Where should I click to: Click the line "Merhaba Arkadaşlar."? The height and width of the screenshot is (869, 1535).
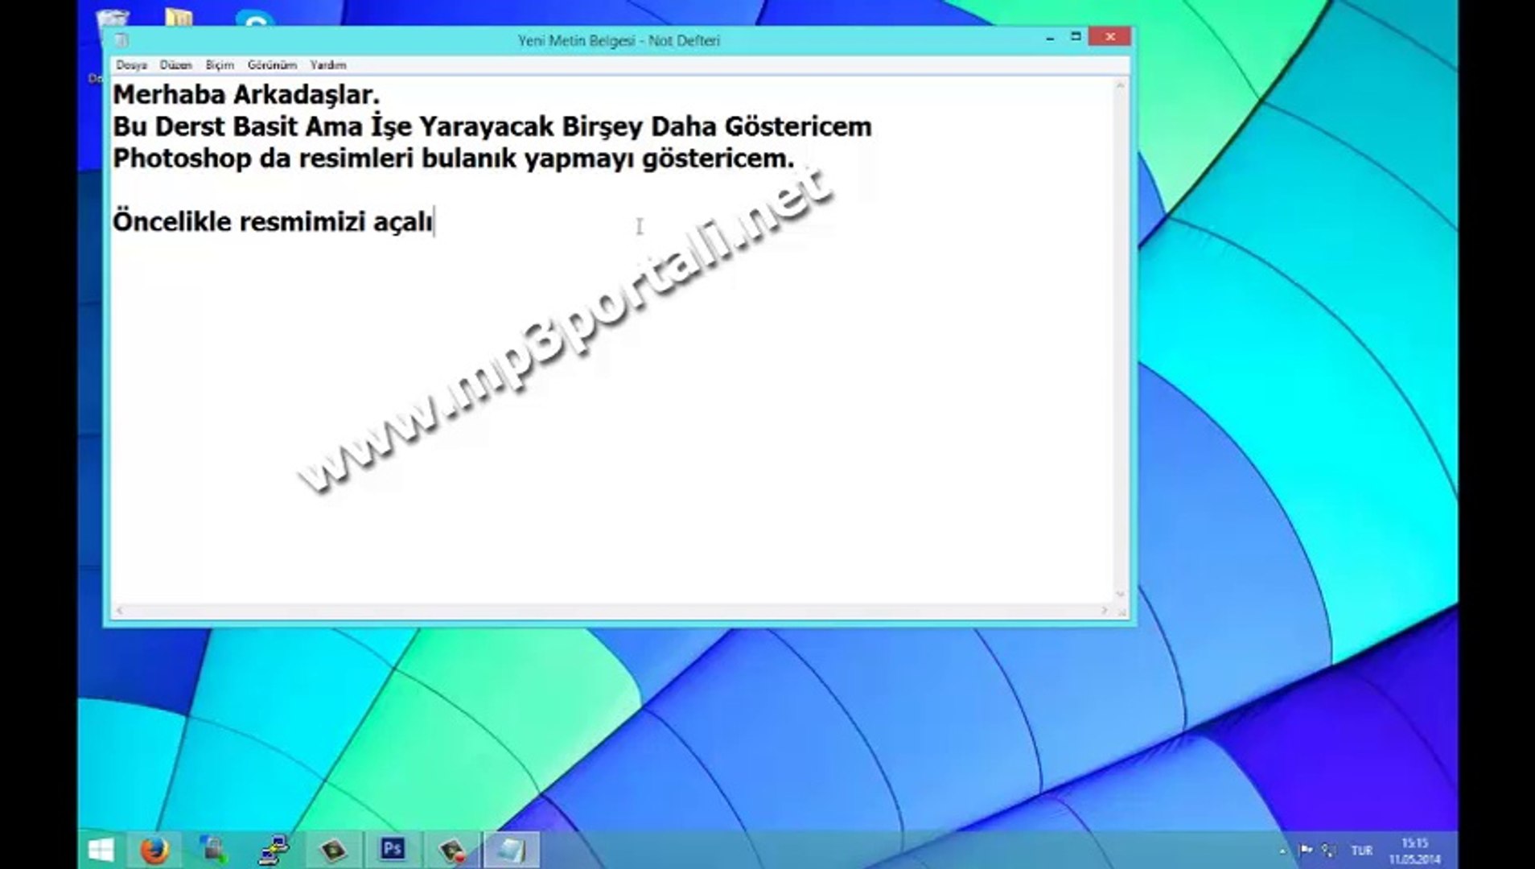tap(246, 95)
